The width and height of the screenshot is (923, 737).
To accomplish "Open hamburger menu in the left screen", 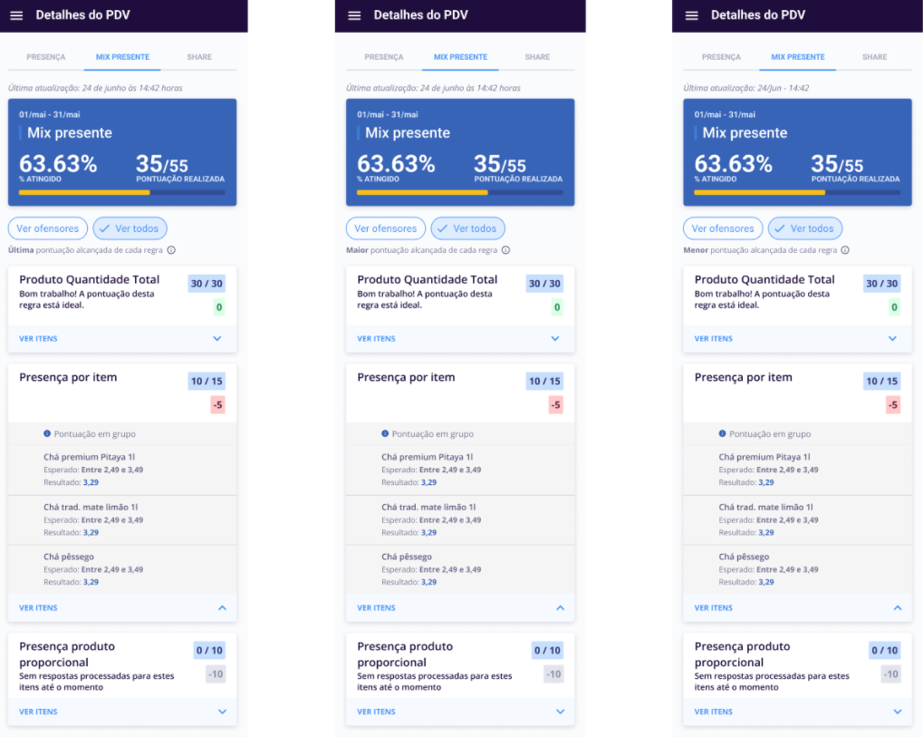I will pos(15,15).
